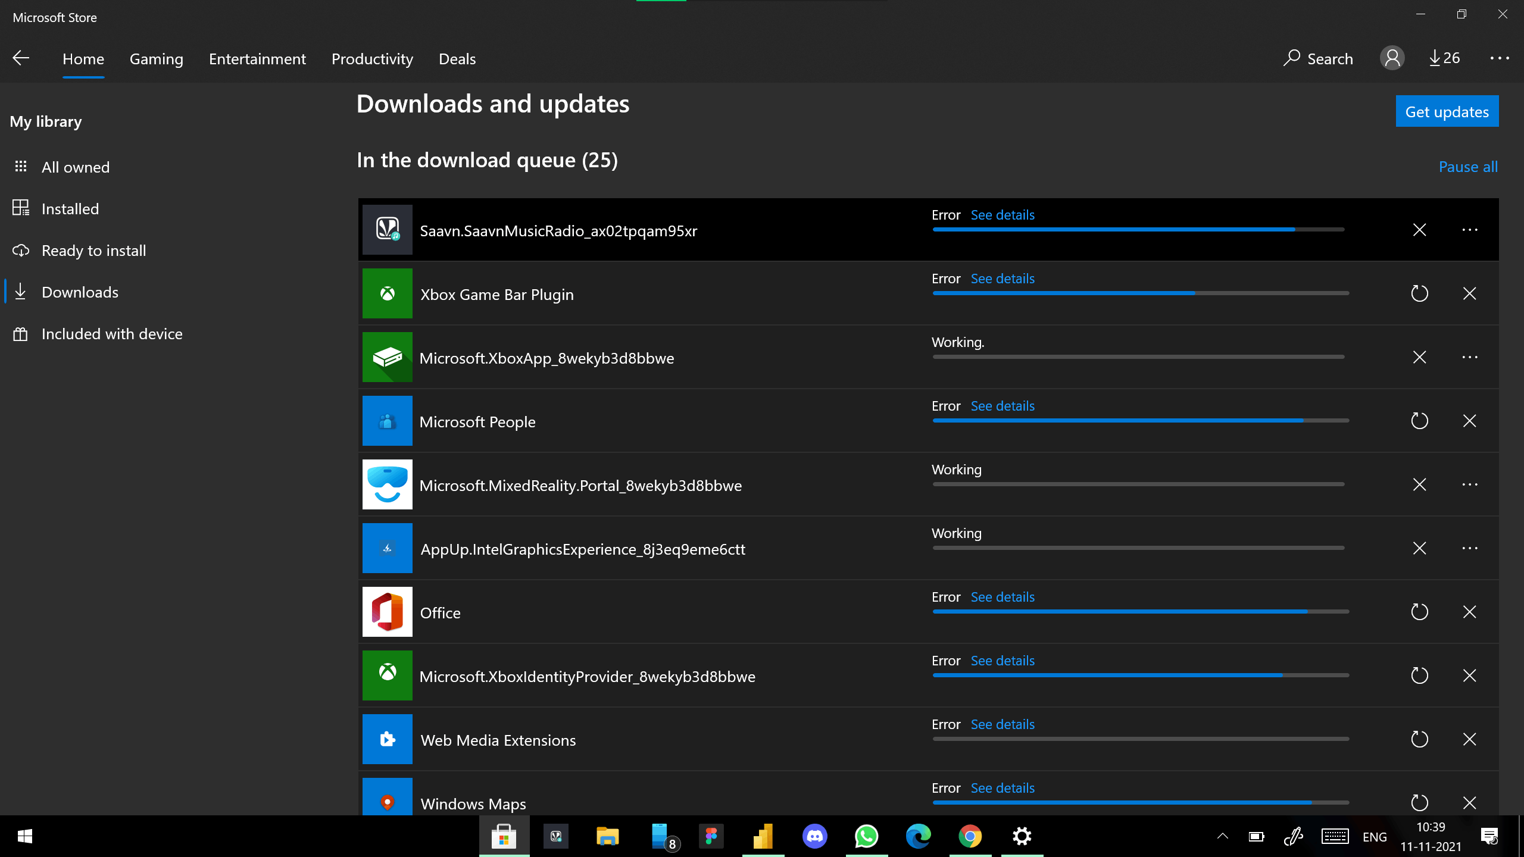1524x857 pixels.
Task: Open Discord from the taskbar
Action: point(814,836)
